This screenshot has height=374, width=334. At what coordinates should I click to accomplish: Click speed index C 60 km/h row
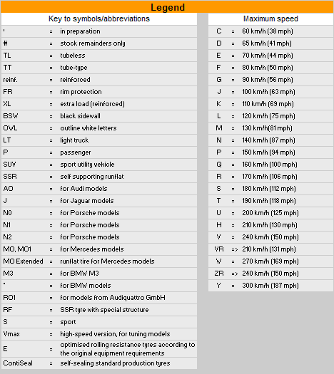pyautogui.click(x=270, y=31)
